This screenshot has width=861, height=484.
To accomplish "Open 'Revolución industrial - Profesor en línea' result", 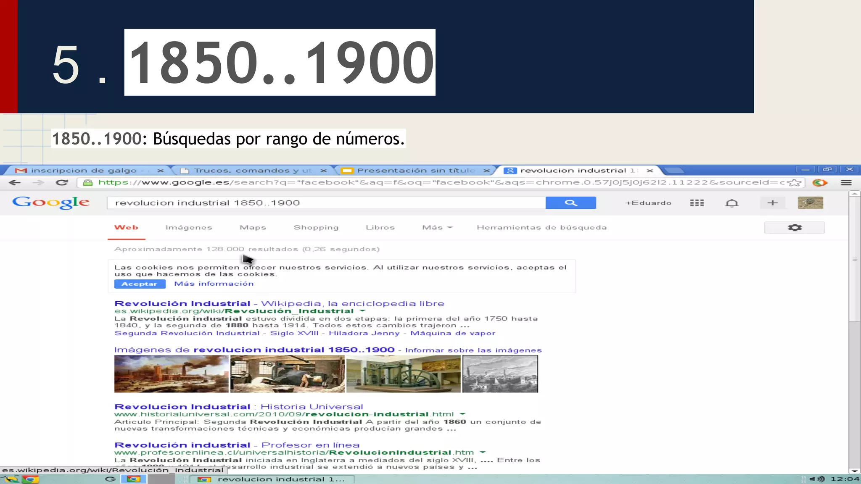I will (237, 445).
